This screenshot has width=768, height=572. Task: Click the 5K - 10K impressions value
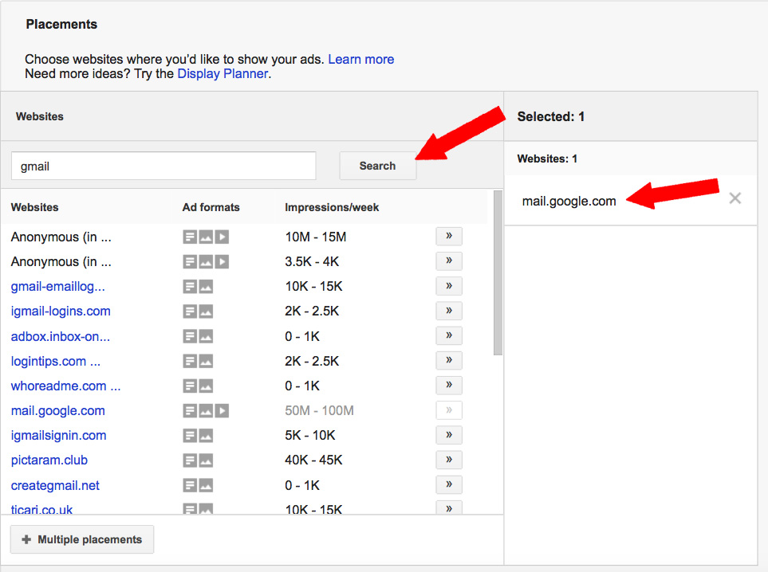[x=310, y=436]
